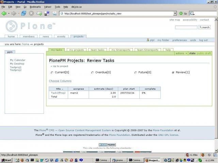Open the preferences link

(x=180, y=40)
